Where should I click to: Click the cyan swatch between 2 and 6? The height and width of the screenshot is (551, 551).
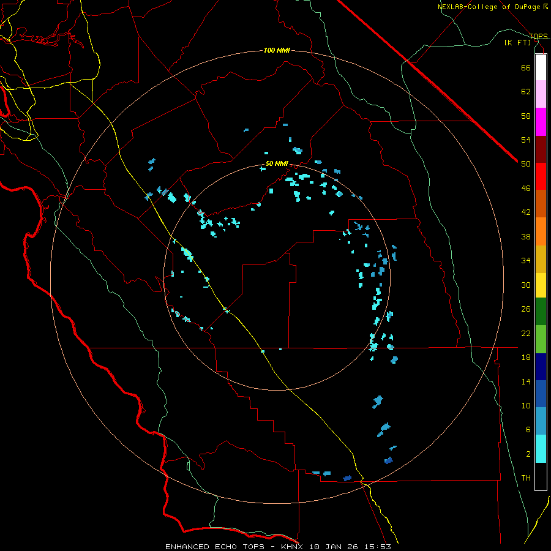[x=541, y=449]
